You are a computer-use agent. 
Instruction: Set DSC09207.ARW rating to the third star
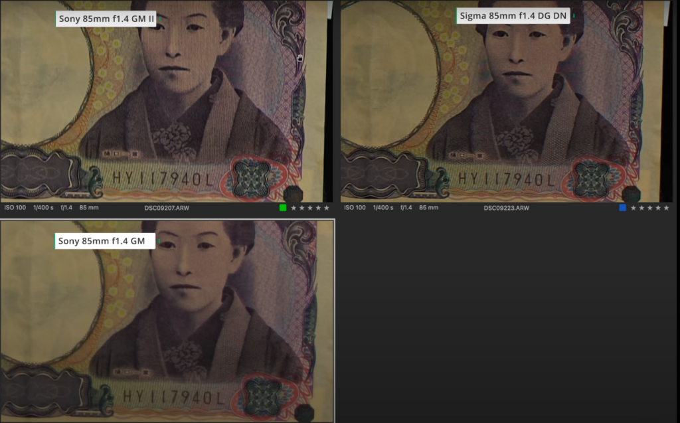310,208
